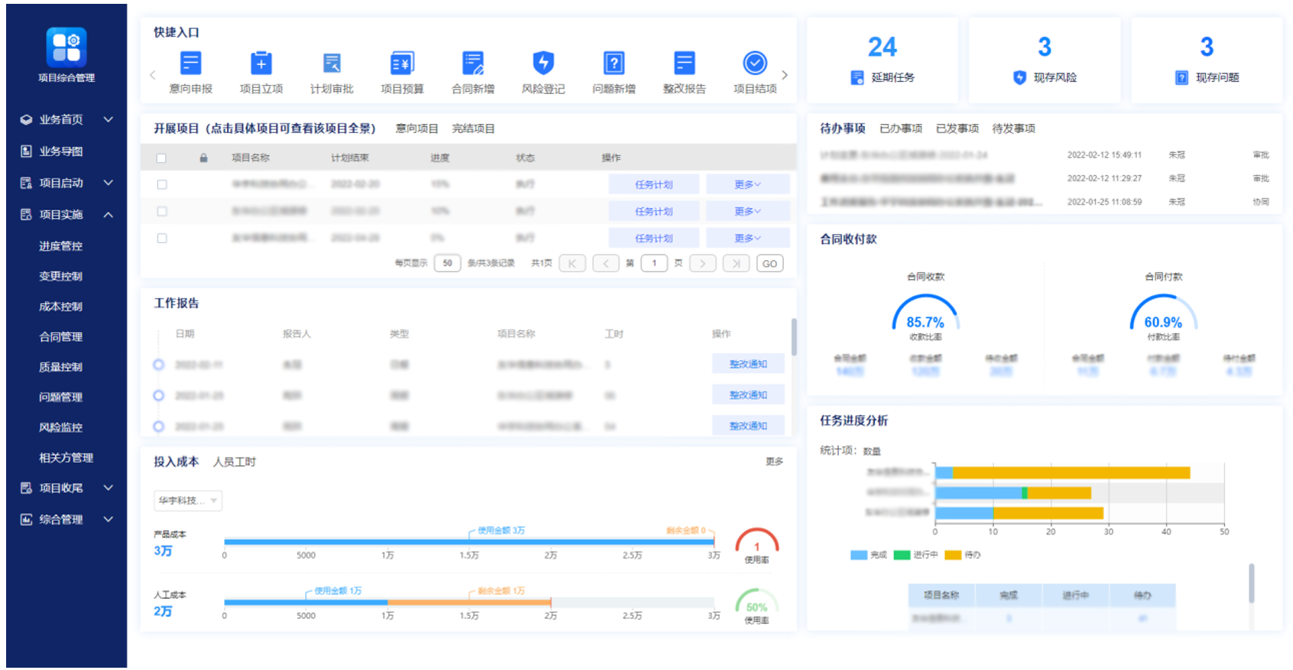Screen dimensions: 1293x670
Task: Open 更多 dropdown on third project row
Action: pos(747,238)
